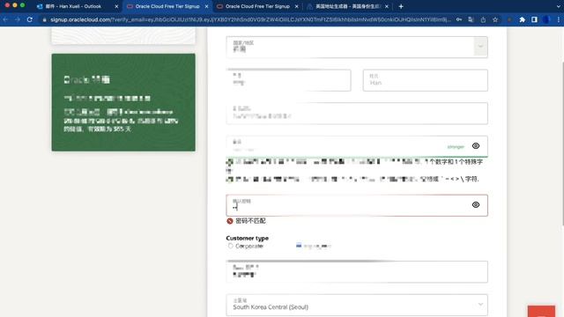
Task: Go forward in browser history
Action: tap(18, 19)
